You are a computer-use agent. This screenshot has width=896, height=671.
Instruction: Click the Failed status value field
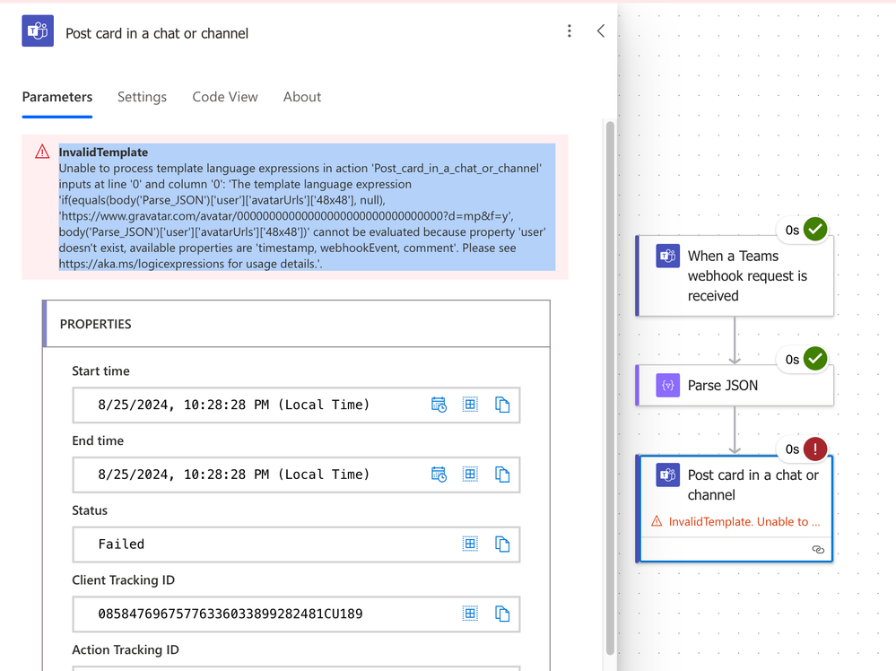tap(296, 545)
